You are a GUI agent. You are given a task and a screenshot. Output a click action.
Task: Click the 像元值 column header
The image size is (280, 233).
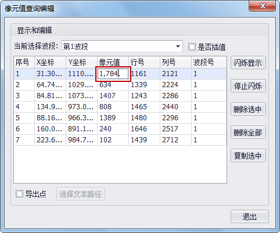113,62
